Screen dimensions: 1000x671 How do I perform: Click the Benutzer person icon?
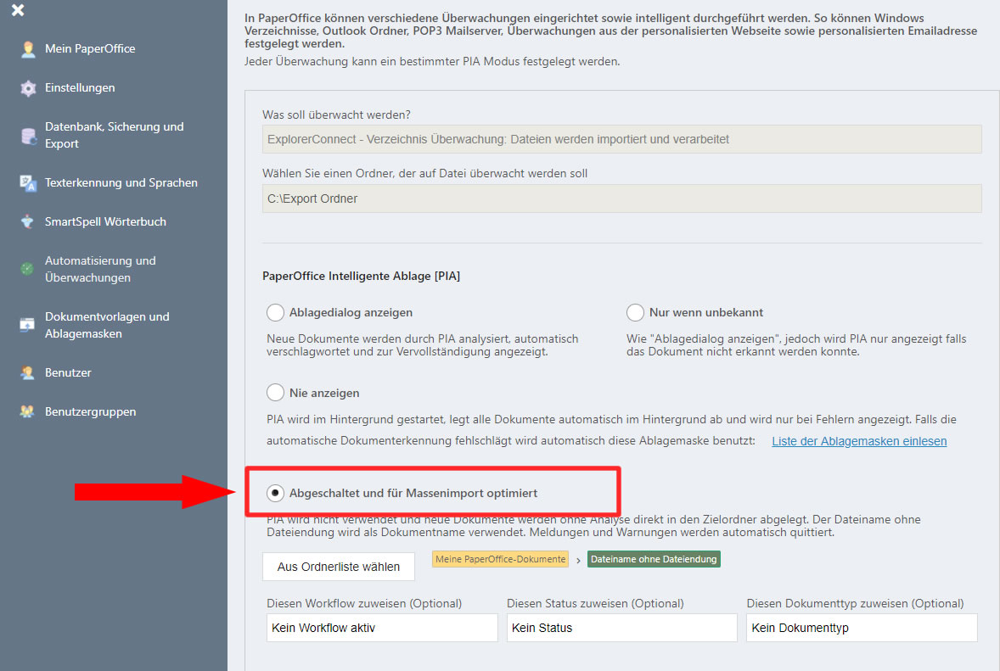coord(27,372)
